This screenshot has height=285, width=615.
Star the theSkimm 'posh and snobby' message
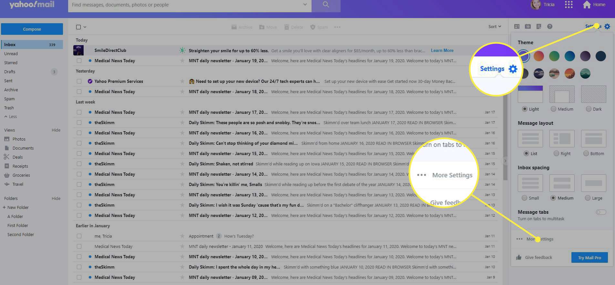point(182,123)
